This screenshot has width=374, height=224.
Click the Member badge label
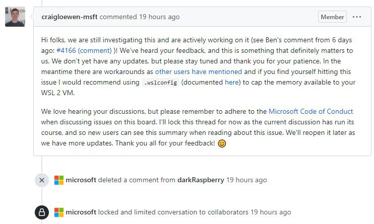click(x=332, y=17)
